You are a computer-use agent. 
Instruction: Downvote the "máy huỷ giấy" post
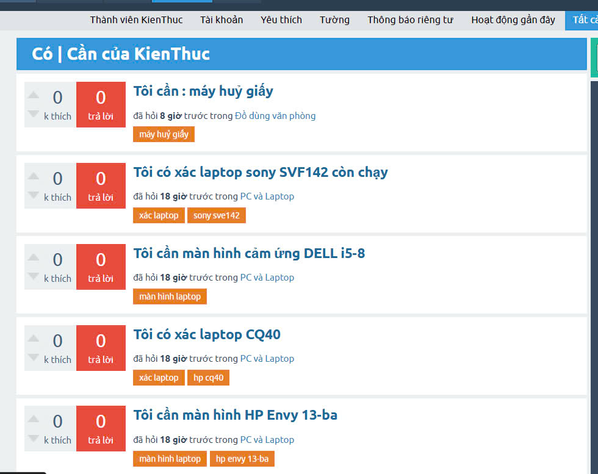click(x=34, y=114)
